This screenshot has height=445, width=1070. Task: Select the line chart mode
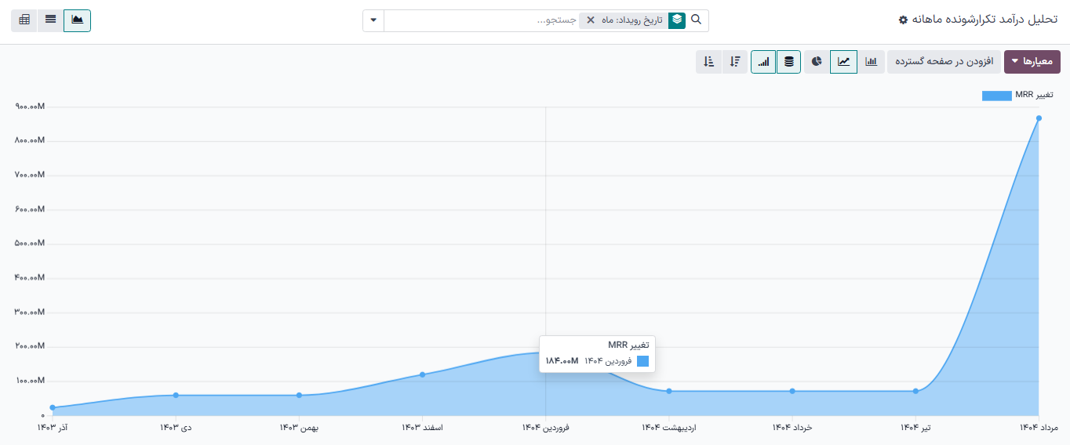click(843, 62)
